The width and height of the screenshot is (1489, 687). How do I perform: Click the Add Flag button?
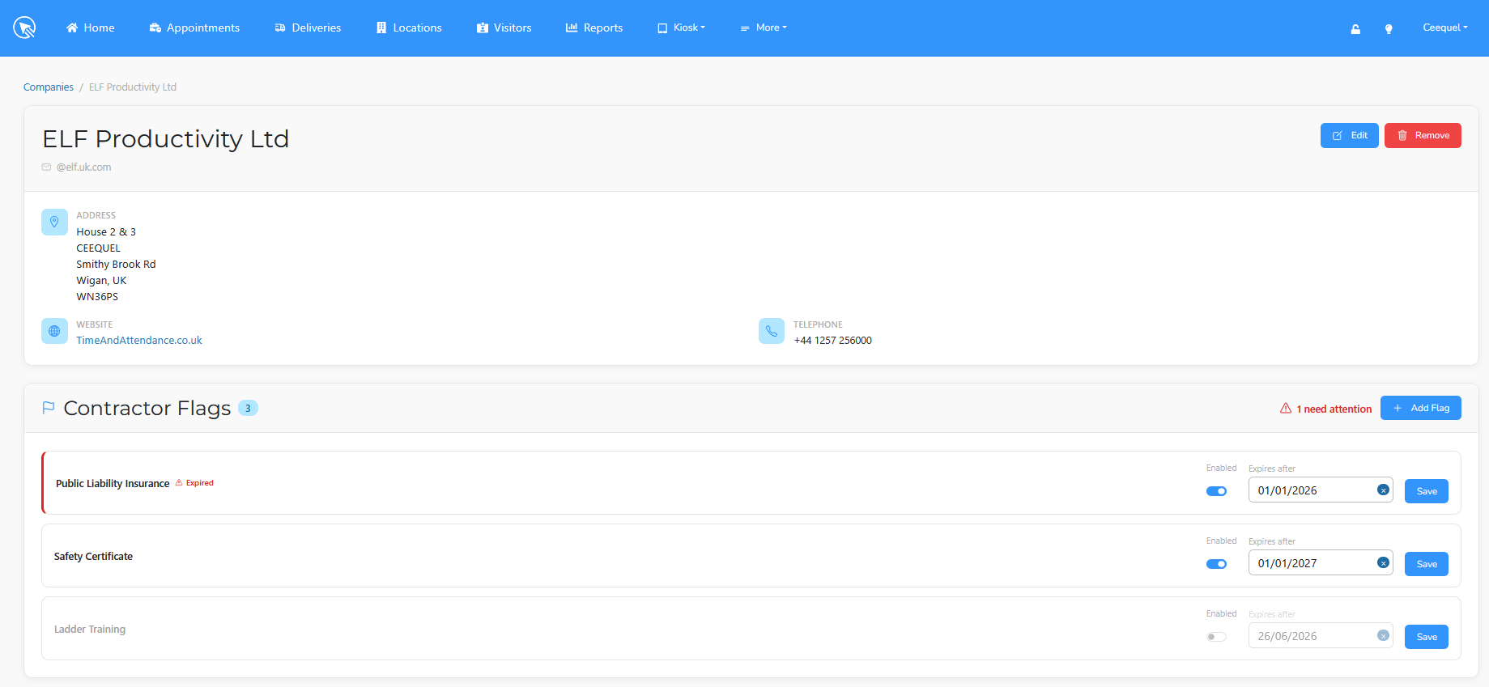pos(1421,408)
